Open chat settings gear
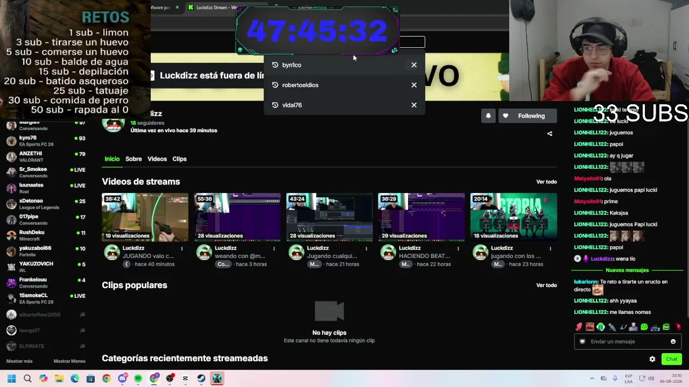The image size is (689, 387). click(652, 359)
